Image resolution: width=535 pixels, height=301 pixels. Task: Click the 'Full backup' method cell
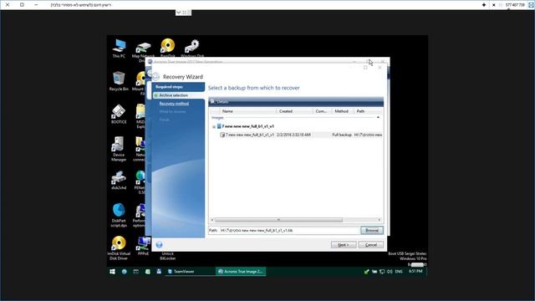click(x=342, y=135)
